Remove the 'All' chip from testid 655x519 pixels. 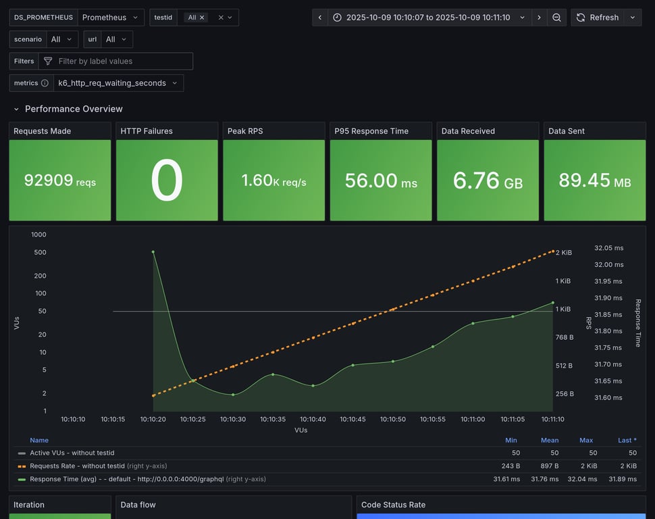tap(202, 18)
